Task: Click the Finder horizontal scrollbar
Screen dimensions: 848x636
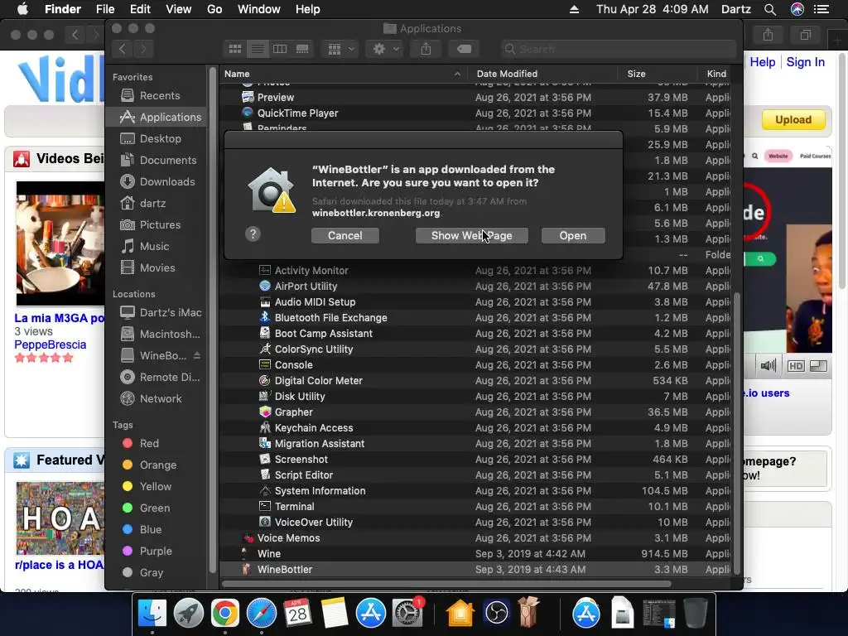Action: click(446, 584)
